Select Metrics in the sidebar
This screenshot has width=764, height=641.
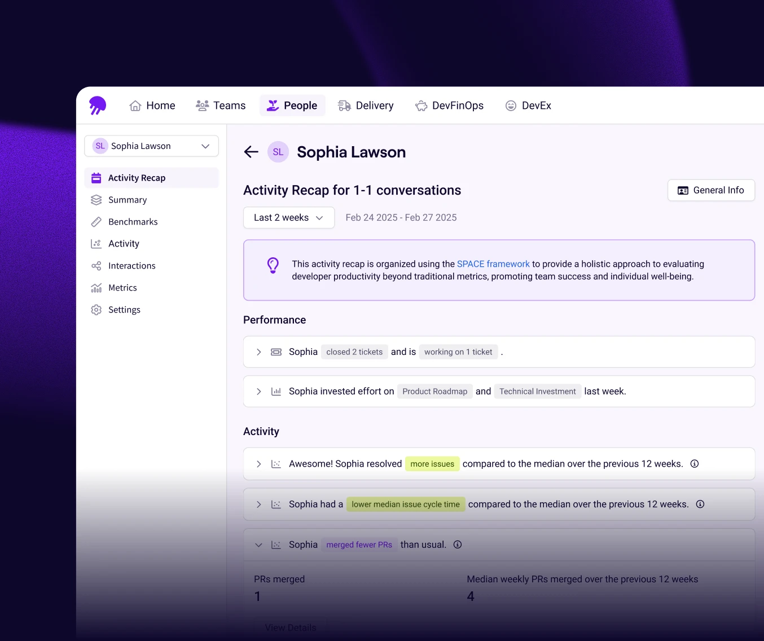tap(122, 288)
